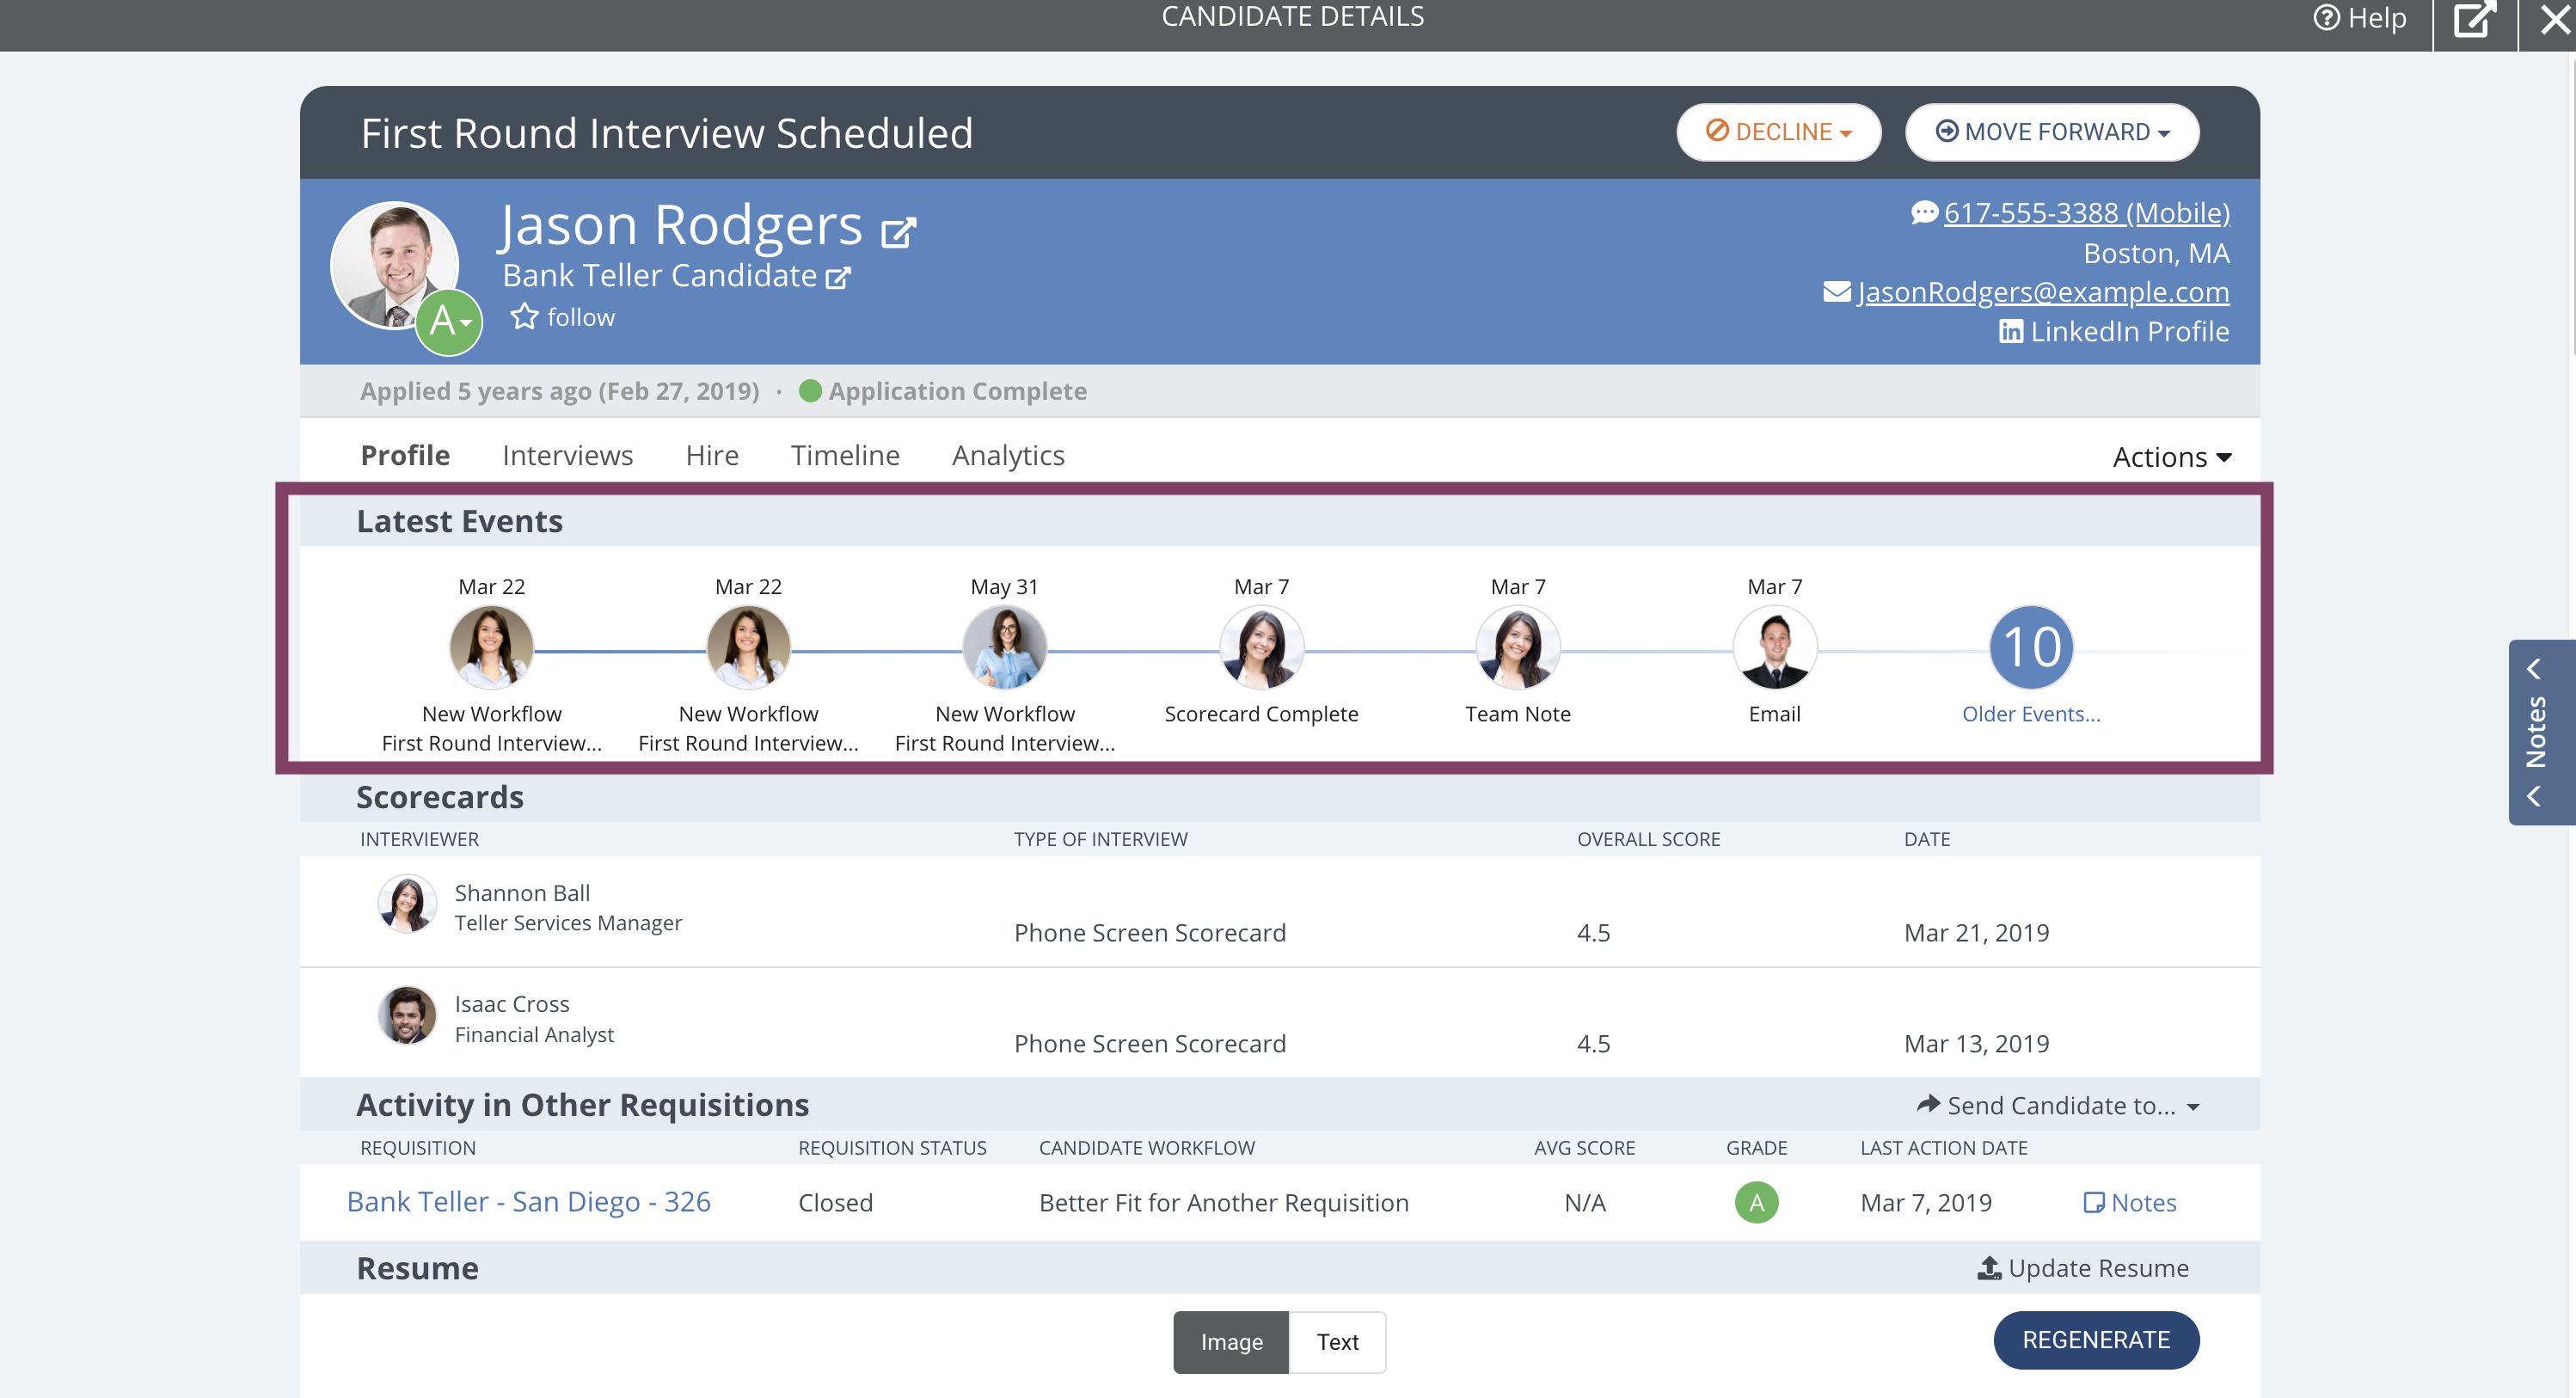Click second Mar 22 New Workflow event avatar
The image size is (2576, 1398).
pos(748,648)
